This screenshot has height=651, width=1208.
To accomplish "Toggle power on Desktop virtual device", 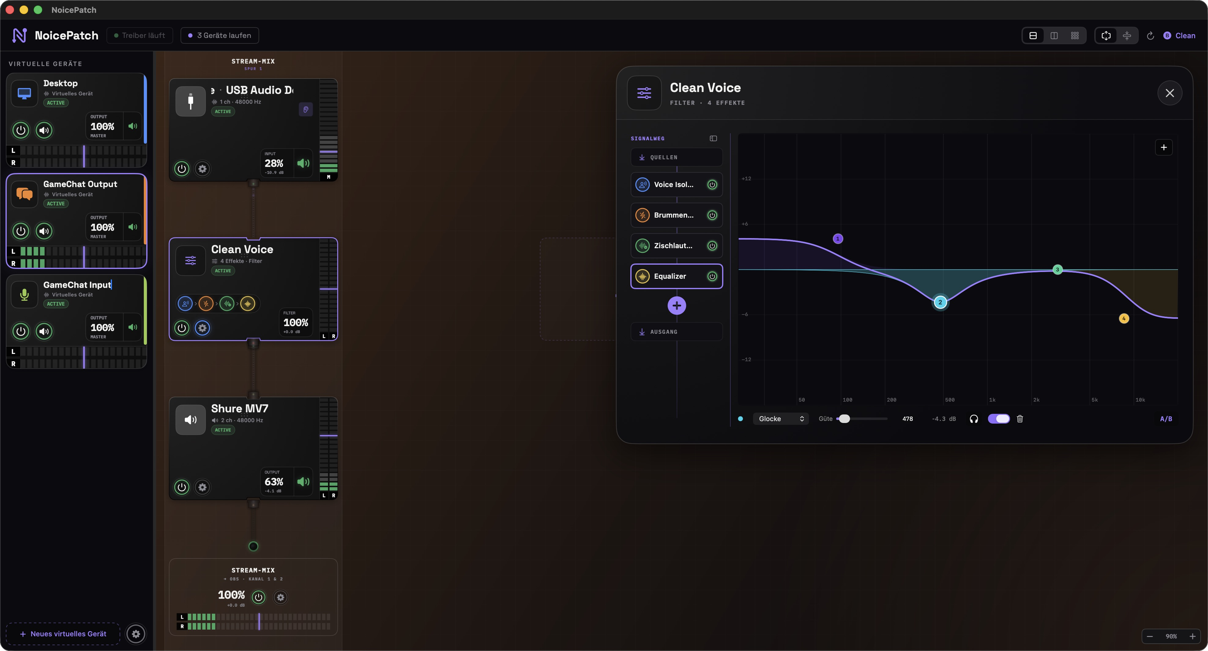I will click(x=21, y=130).
